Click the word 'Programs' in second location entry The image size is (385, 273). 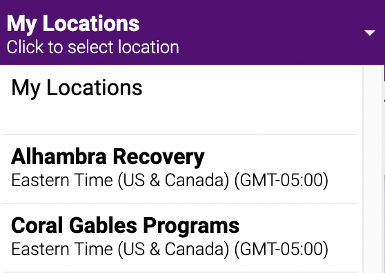pyautogui.click(x=191, y=226)
